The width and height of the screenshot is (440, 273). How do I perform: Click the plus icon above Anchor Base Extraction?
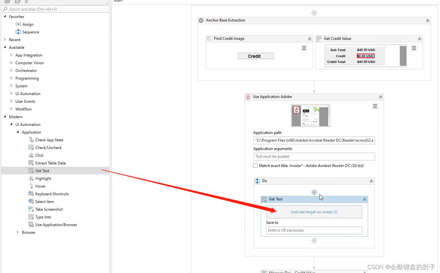pos(314,13)
